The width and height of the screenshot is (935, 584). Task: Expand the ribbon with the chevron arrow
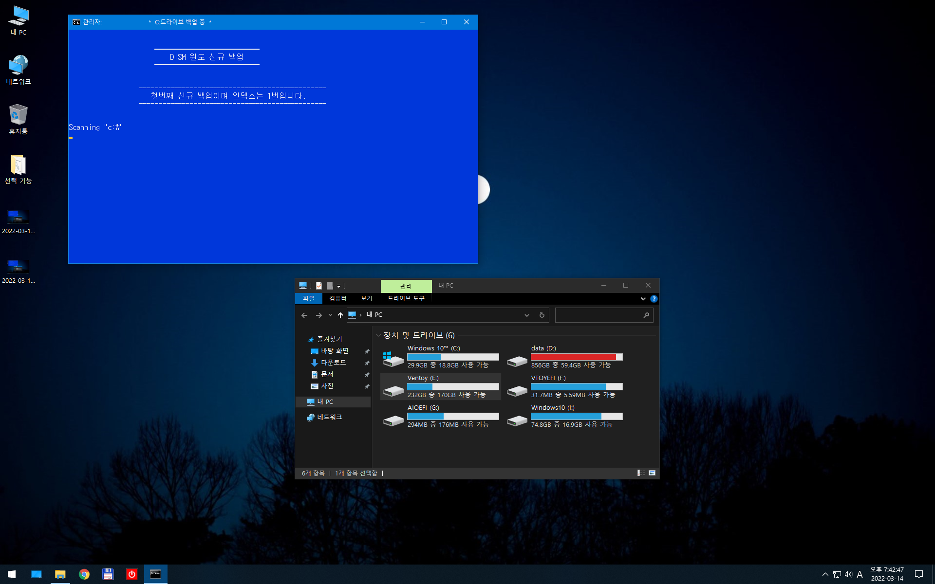pos(643,299)
